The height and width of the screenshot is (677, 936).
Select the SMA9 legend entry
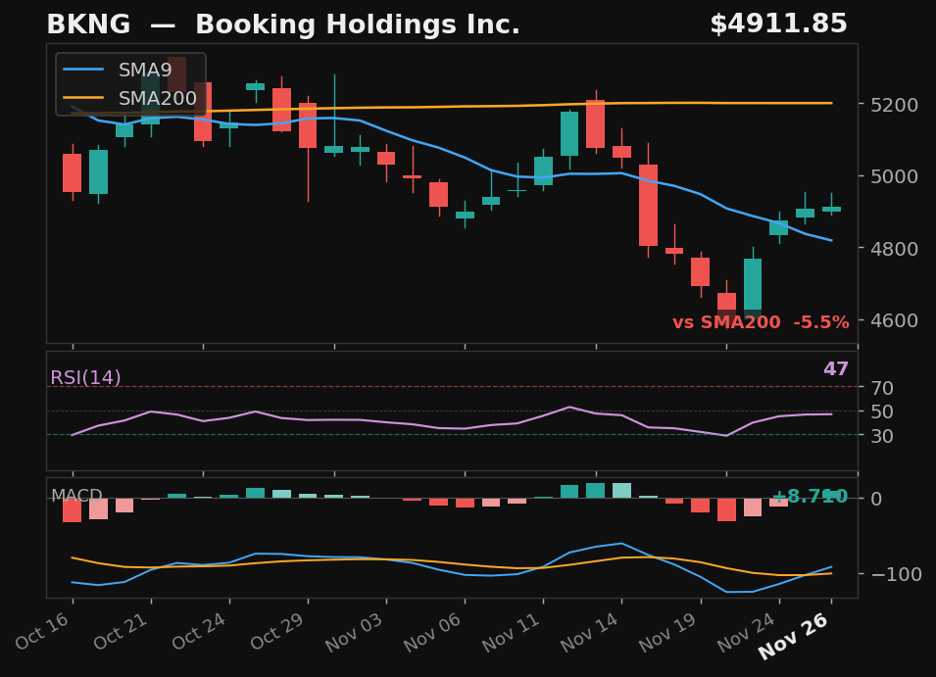coord(119,70)
